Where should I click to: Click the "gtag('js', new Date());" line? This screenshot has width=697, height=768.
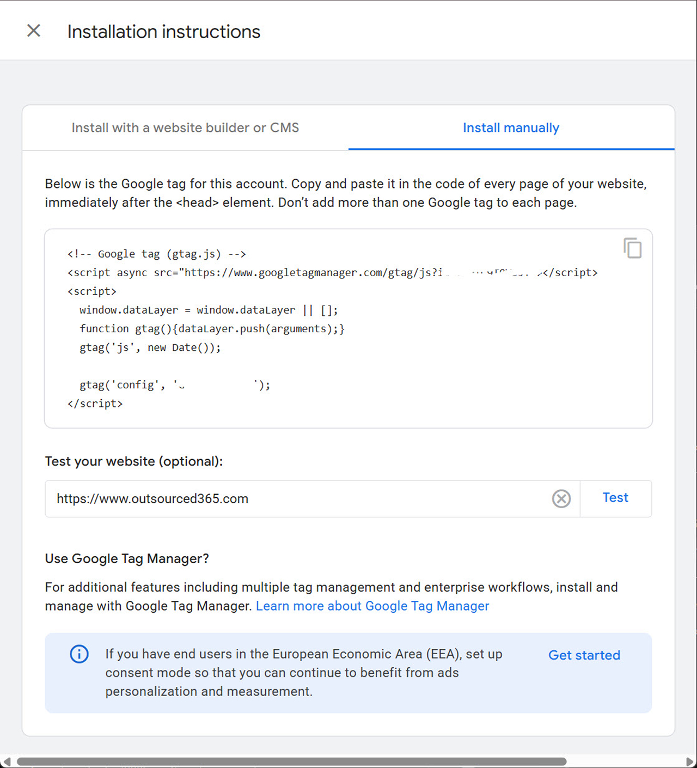click(150, 348)
